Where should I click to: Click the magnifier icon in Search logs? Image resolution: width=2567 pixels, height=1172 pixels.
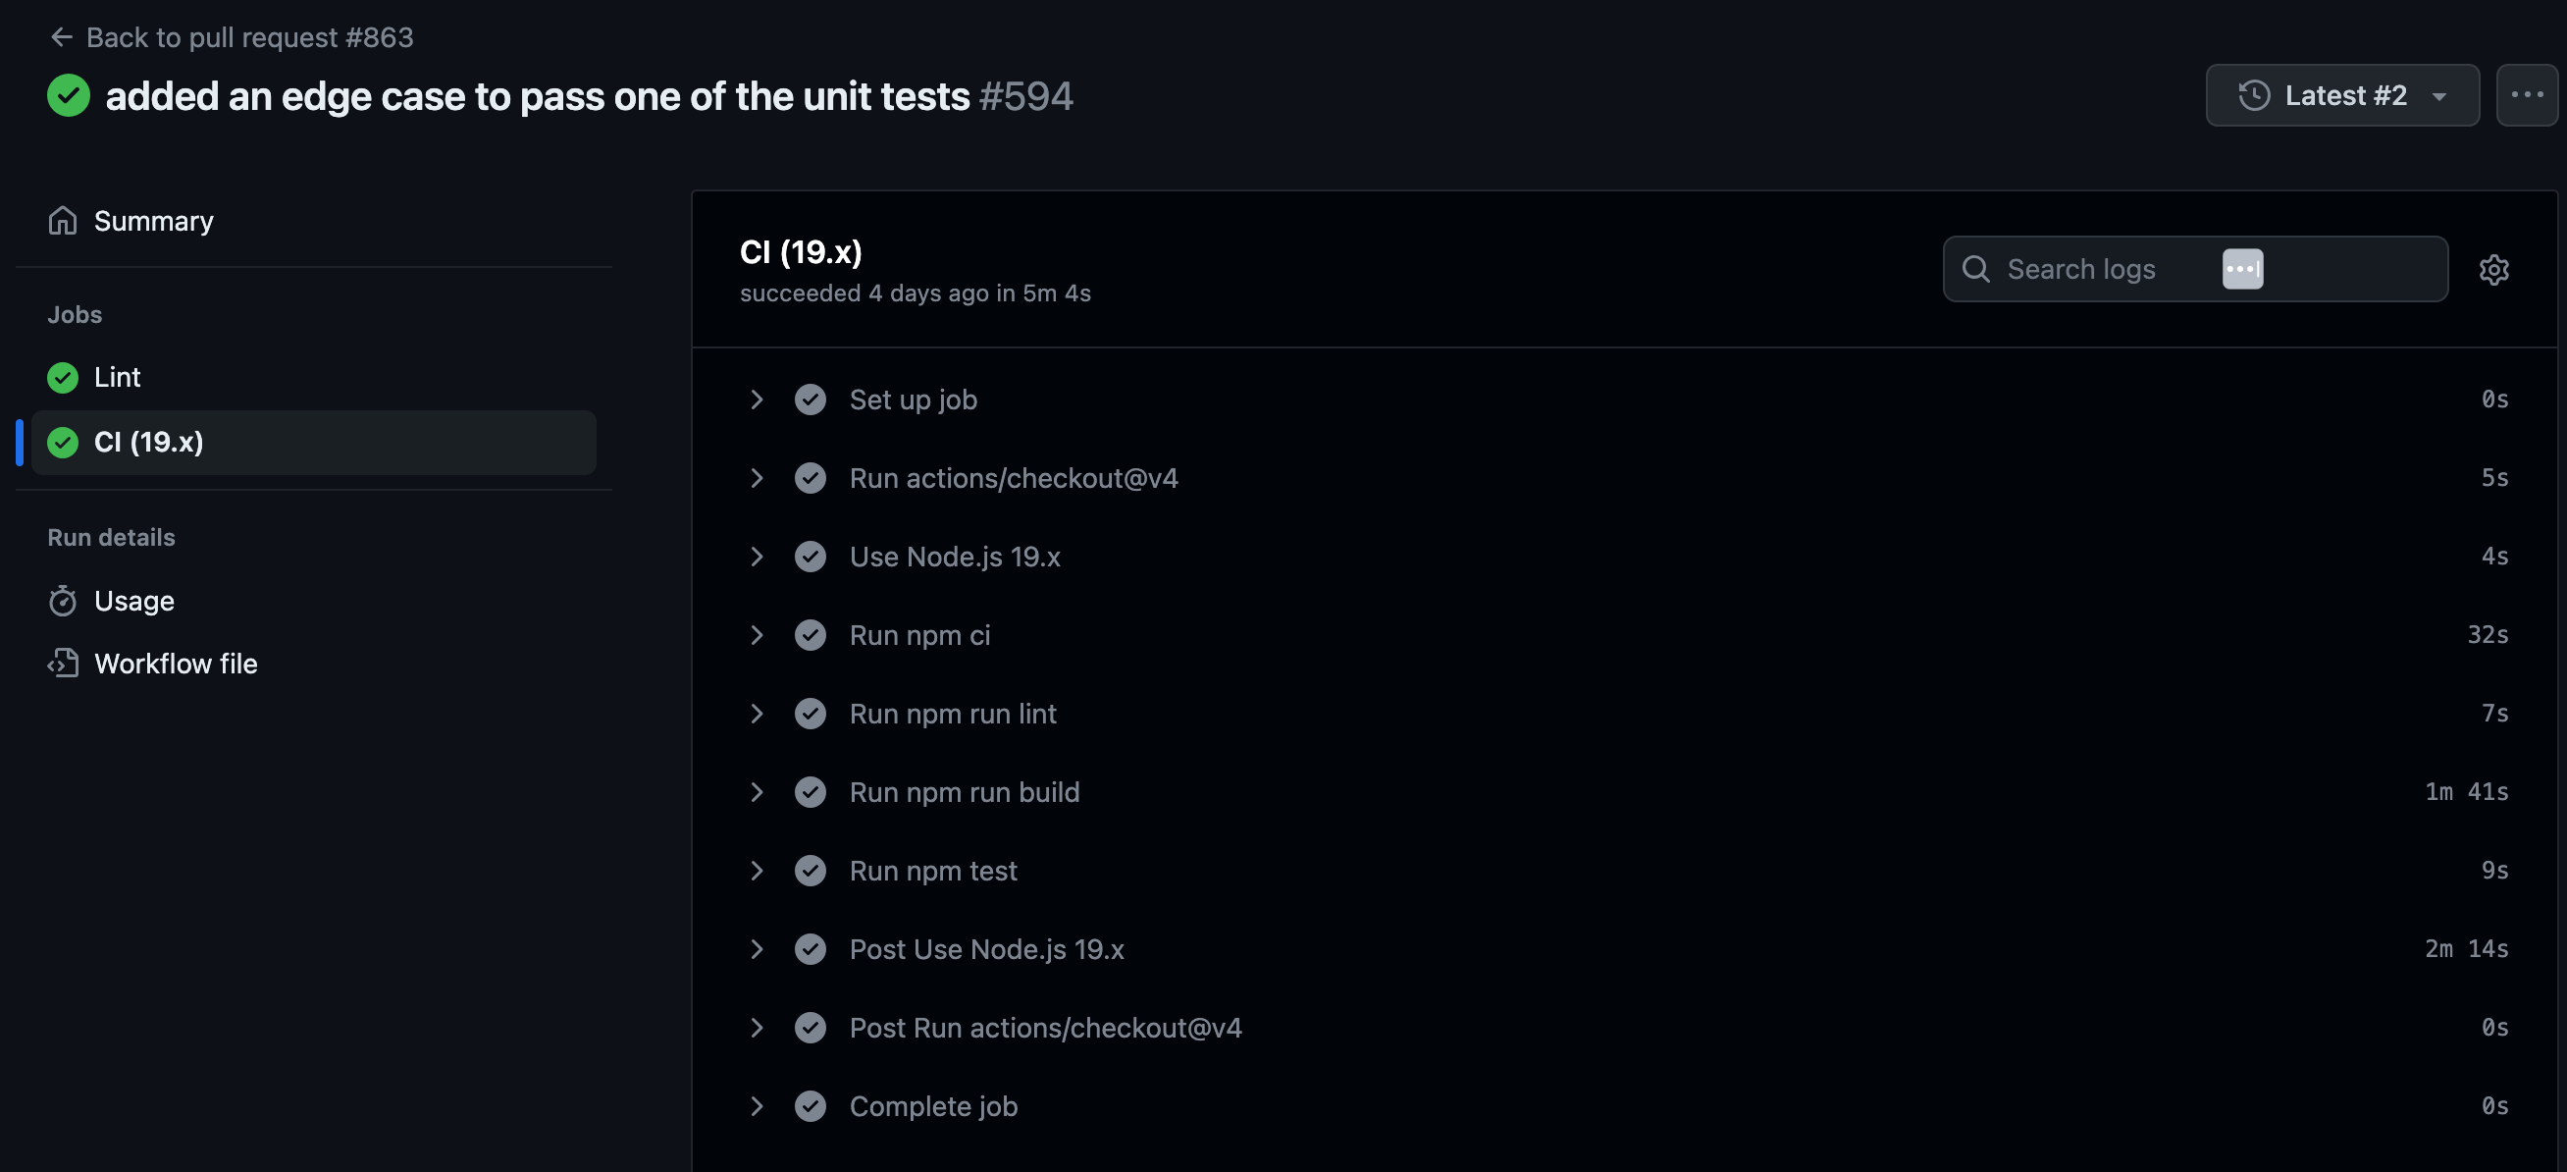pos(1976,269)
